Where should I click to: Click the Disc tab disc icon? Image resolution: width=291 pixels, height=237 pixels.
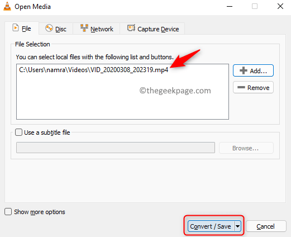49,29
